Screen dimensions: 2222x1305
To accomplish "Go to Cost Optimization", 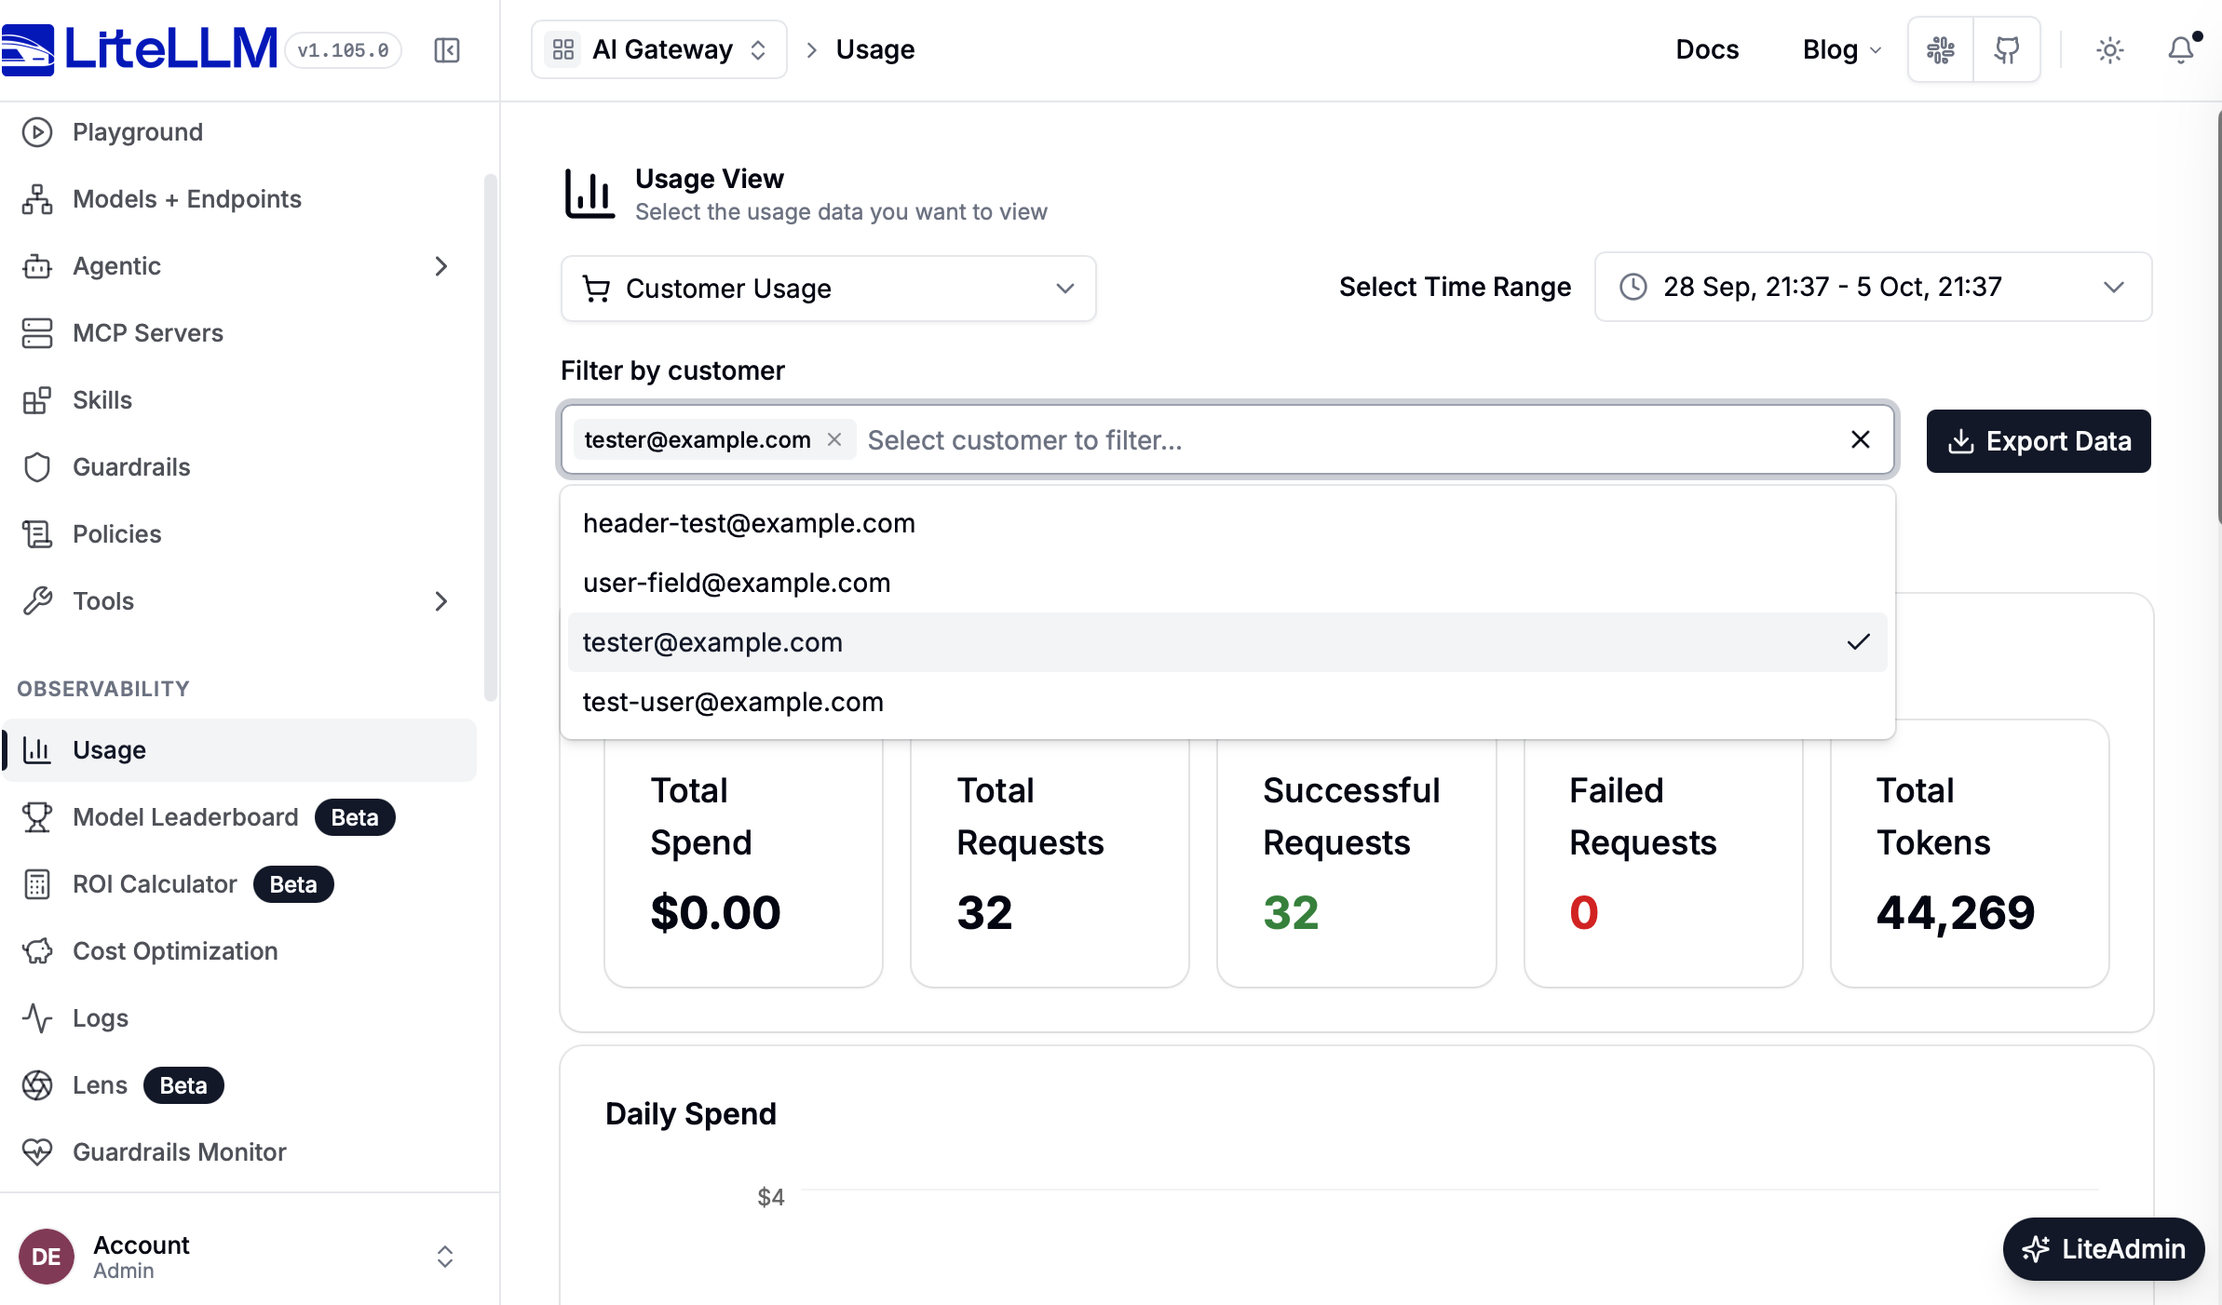I will coord(240,951).
